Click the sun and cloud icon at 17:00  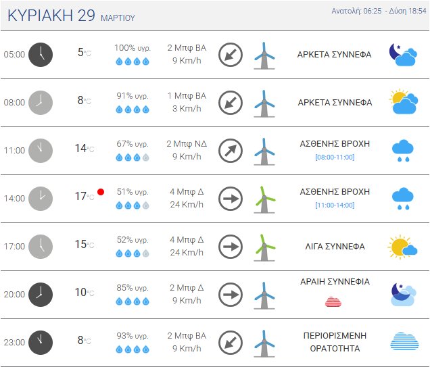402,247
